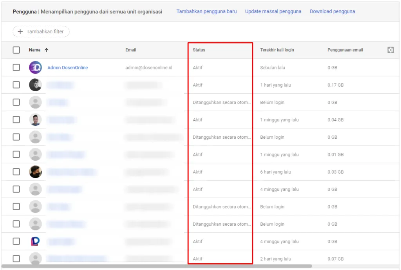This screenshot has width=401, height=270.
Task: Click the smiling user photo avatar in row four
Action: (x=36, y=120)
